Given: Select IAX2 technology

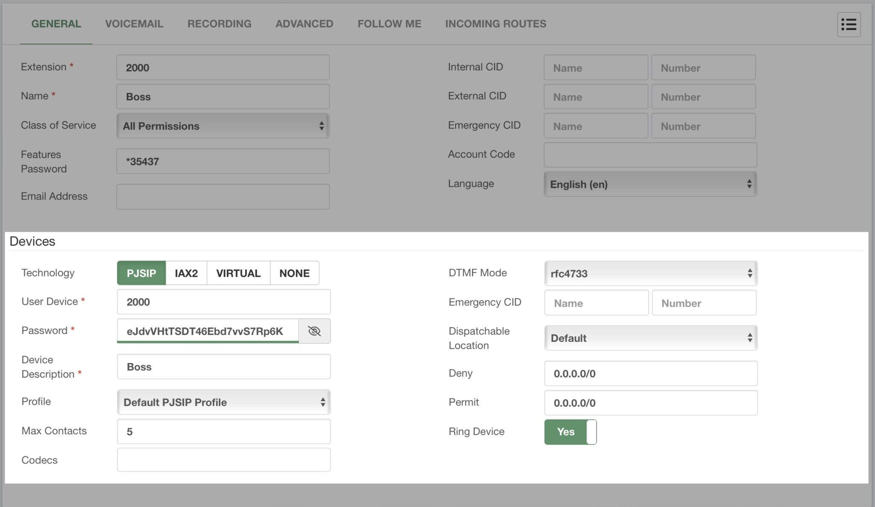Looking at the screenshot, I should (186, 273).
